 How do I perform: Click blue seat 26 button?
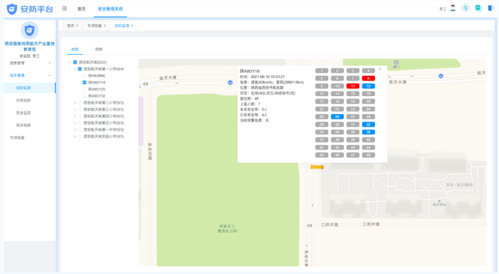(x=337, y=116)
